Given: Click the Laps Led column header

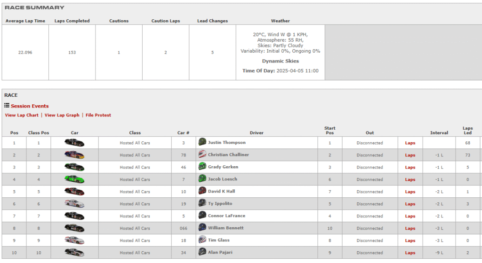Looking at the screenshot, I should (467, 130).
